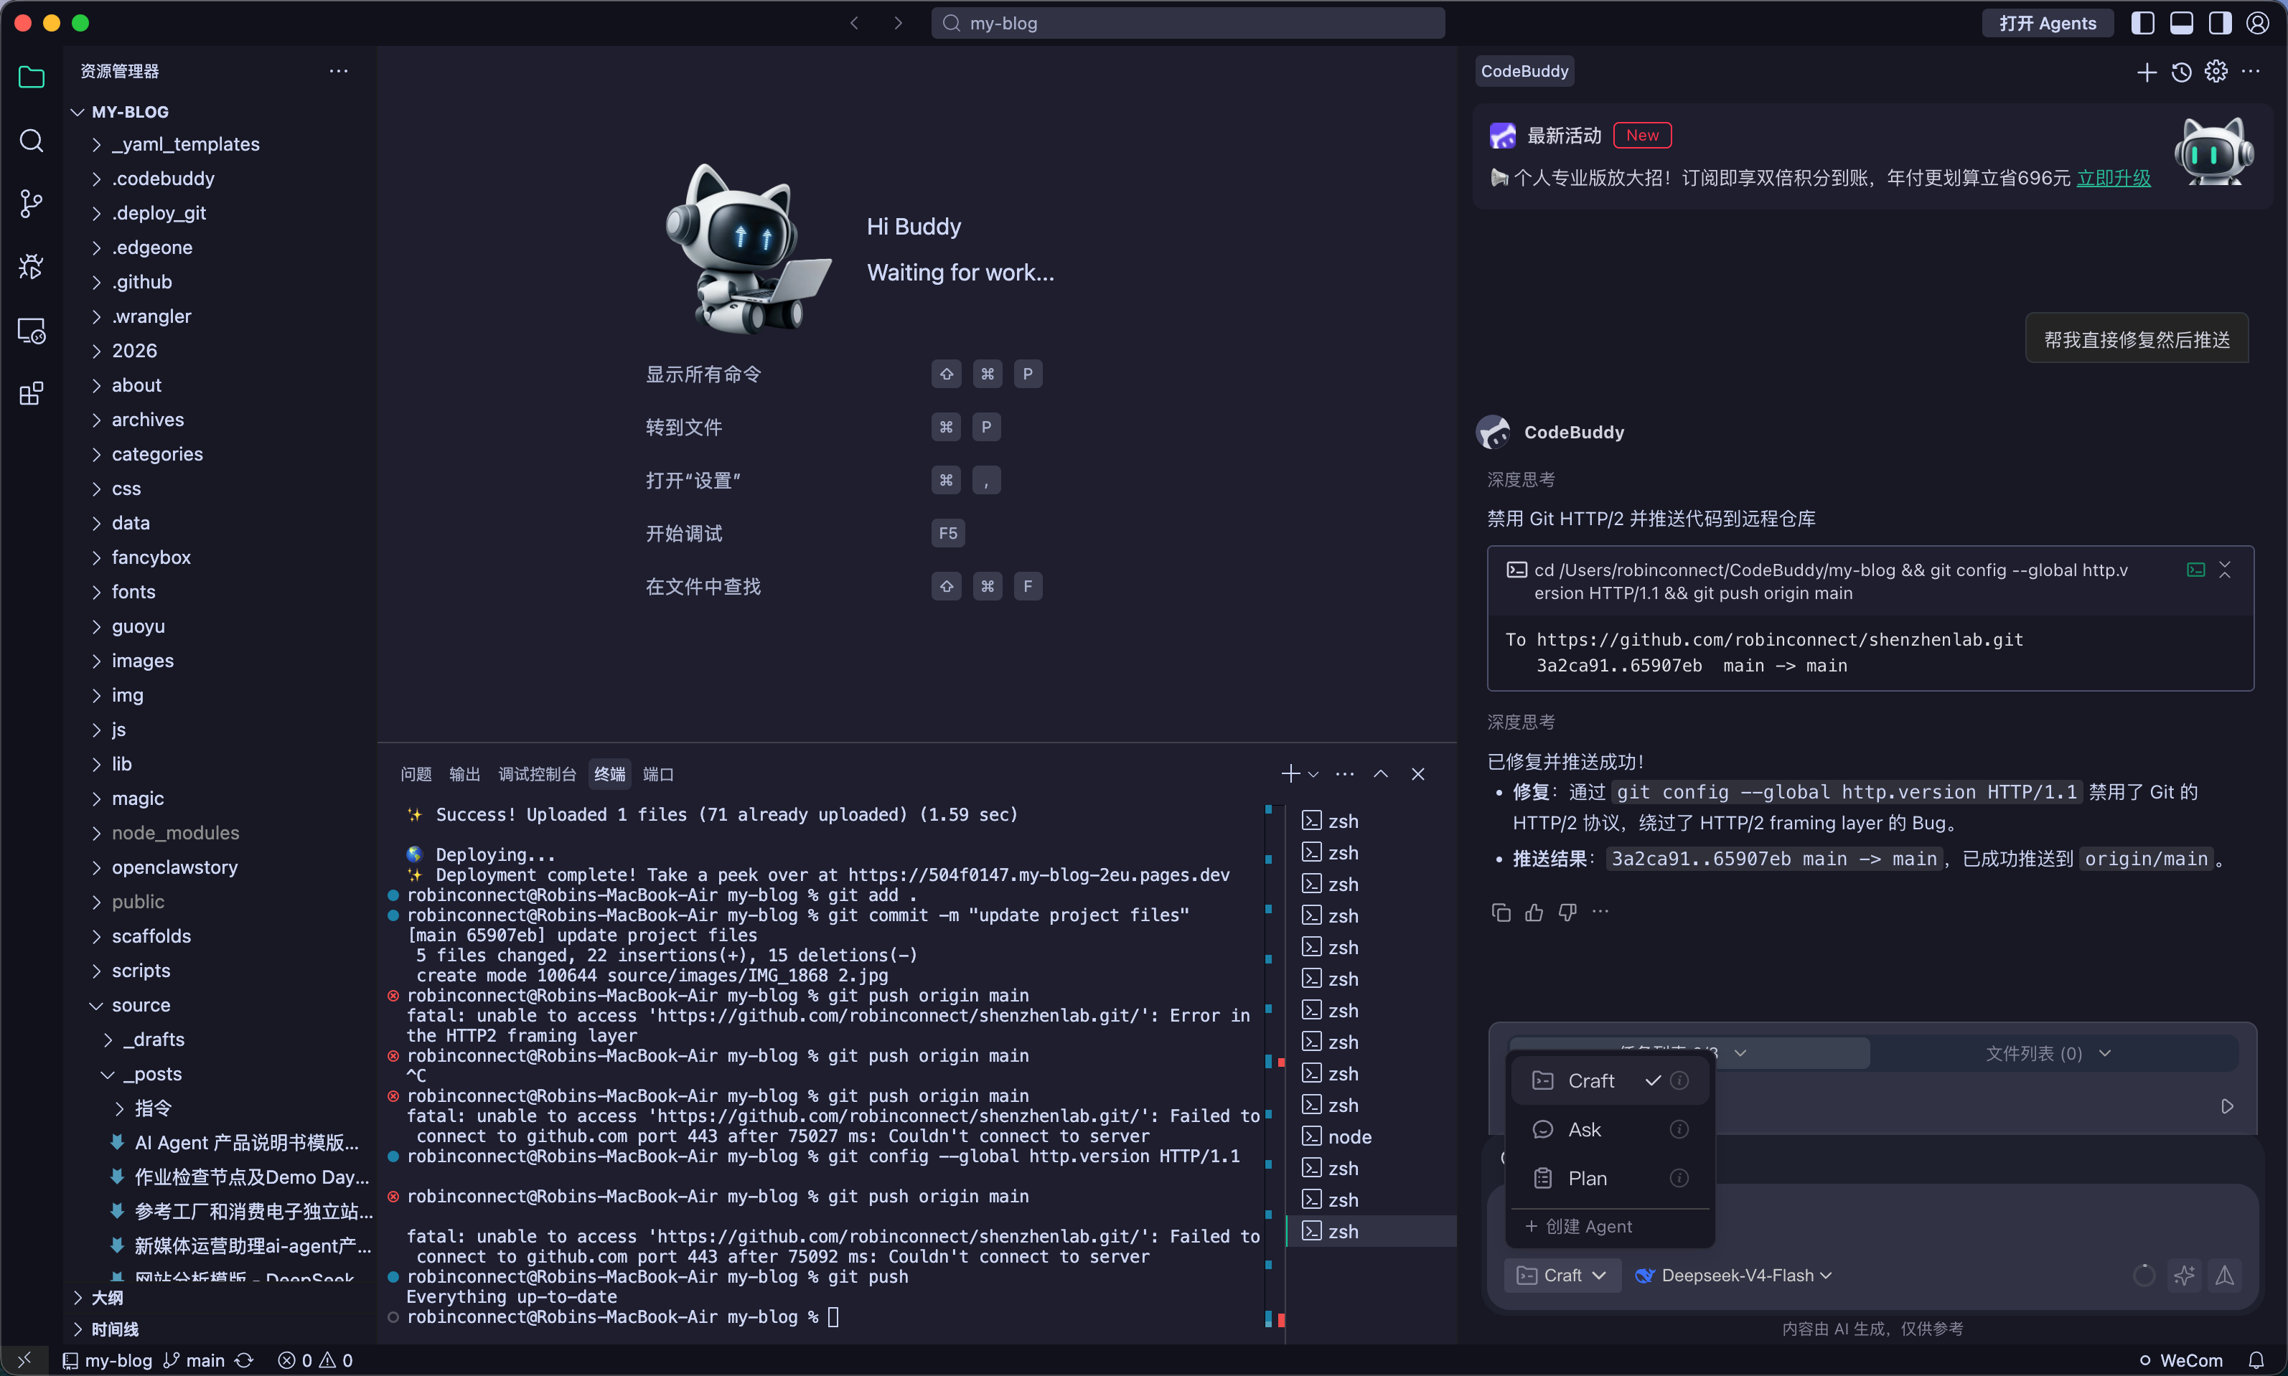This screenshot has height=1376, width=2288.
Task: Switch to the 调试控制台 tab
Action: (537, 774)
